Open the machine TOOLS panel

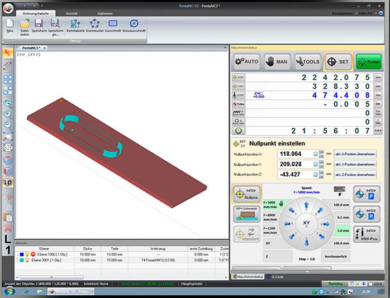[308, 62]
